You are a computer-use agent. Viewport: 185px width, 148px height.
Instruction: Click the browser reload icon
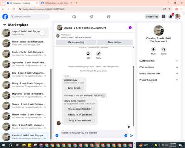[x=14, y=9]
